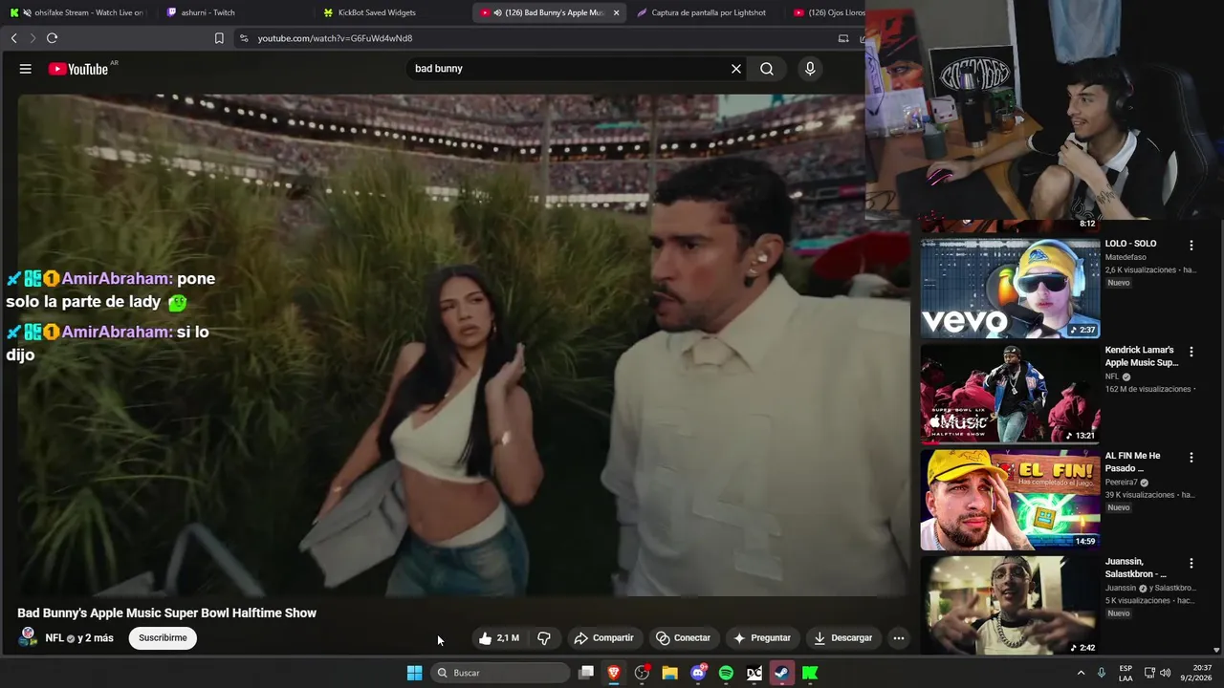Click the video title 'Bad Bunny's Apple Music Super Bowl Halftime Show'

point(166,613)
